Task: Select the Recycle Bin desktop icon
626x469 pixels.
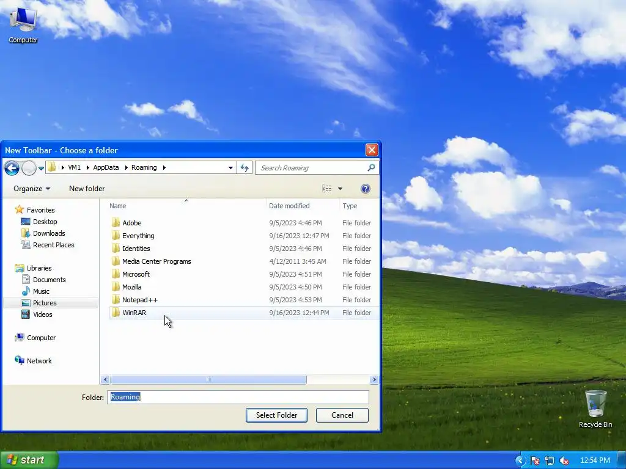Action: pos(595,409)
